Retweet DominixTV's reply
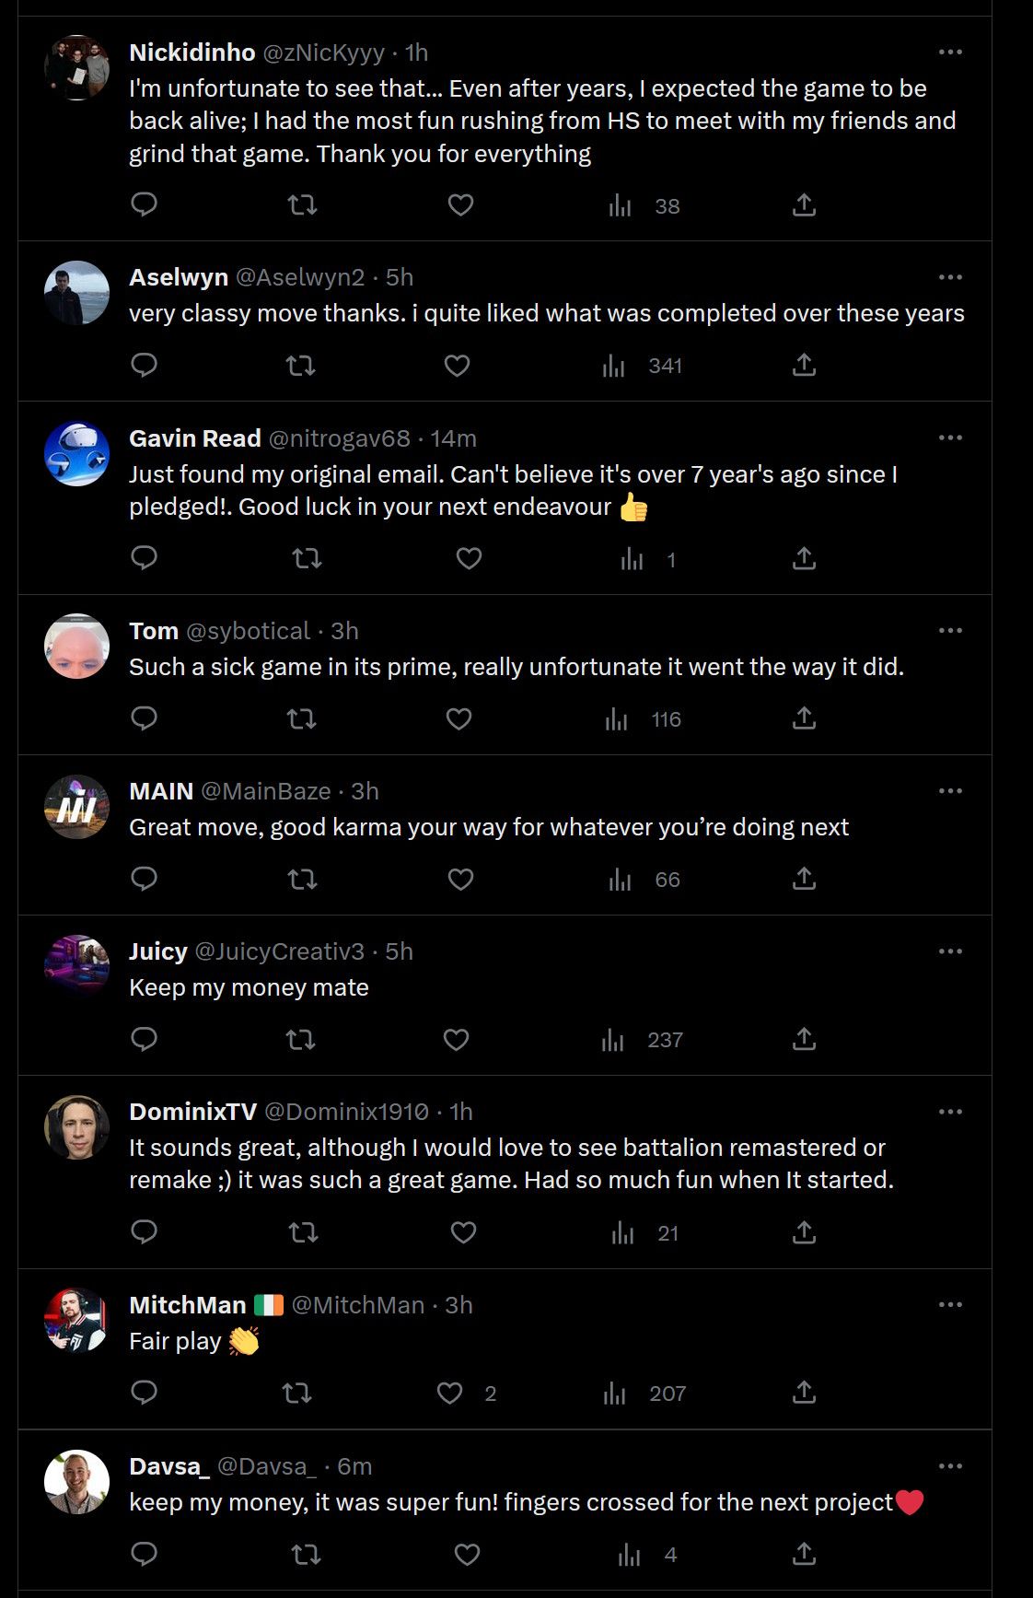This screenshot has height=1598, width=1033. [303, 1232]
